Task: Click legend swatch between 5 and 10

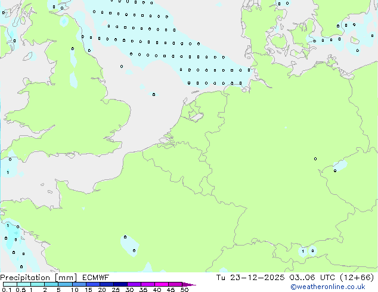Action: (x=65, y=284)
